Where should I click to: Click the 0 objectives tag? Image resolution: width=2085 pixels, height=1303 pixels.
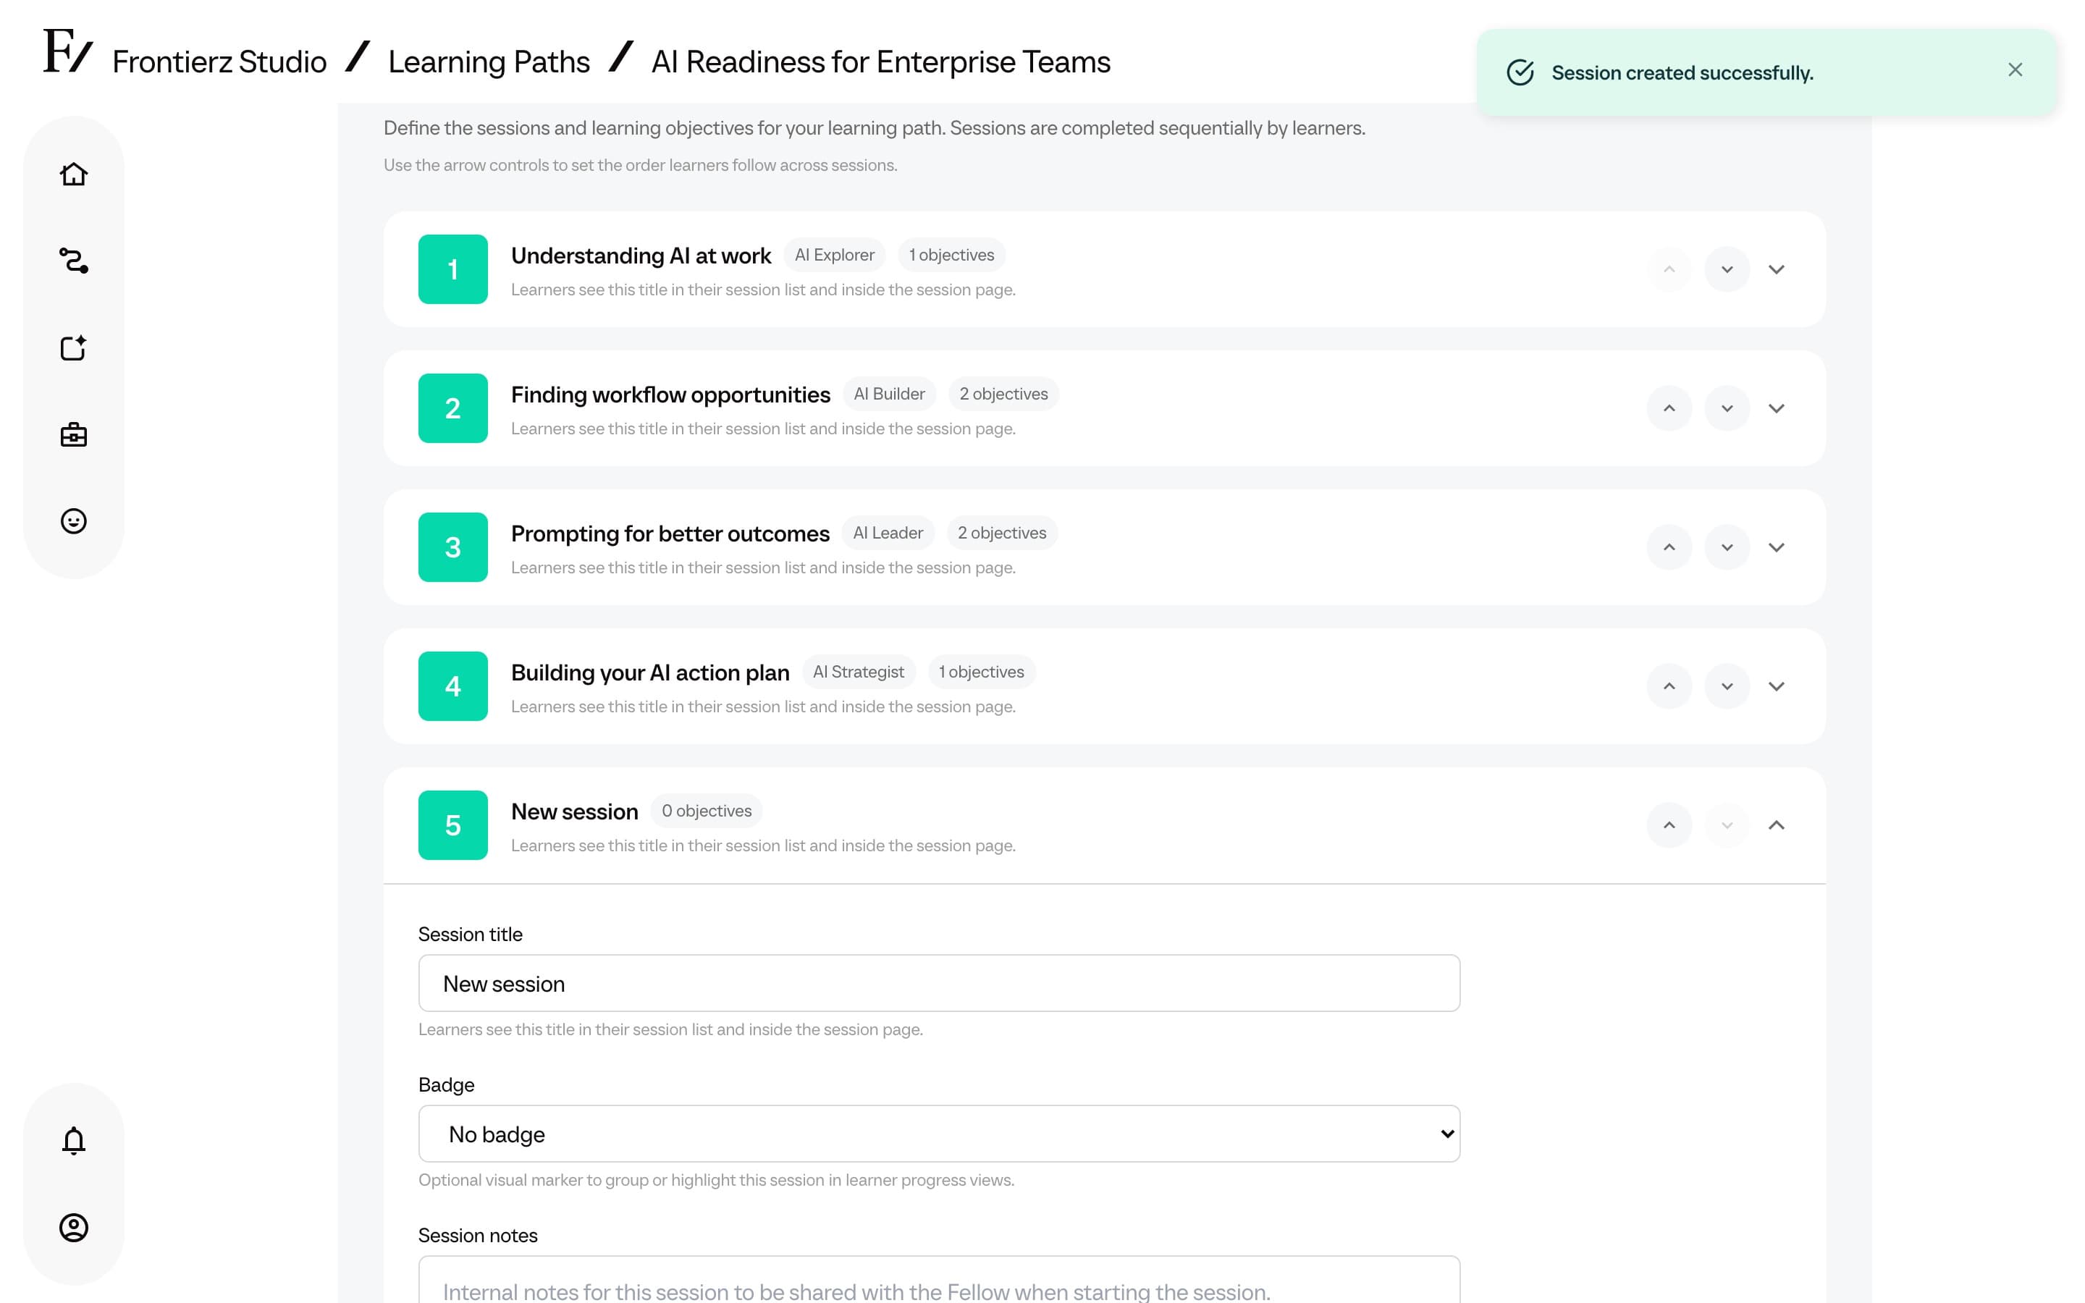(706, 811)
